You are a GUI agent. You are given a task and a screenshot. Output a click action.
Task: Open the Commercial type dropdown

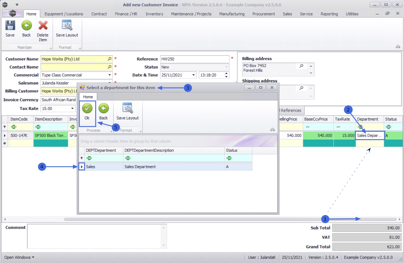pyautogui.click(x=110, y=75)
